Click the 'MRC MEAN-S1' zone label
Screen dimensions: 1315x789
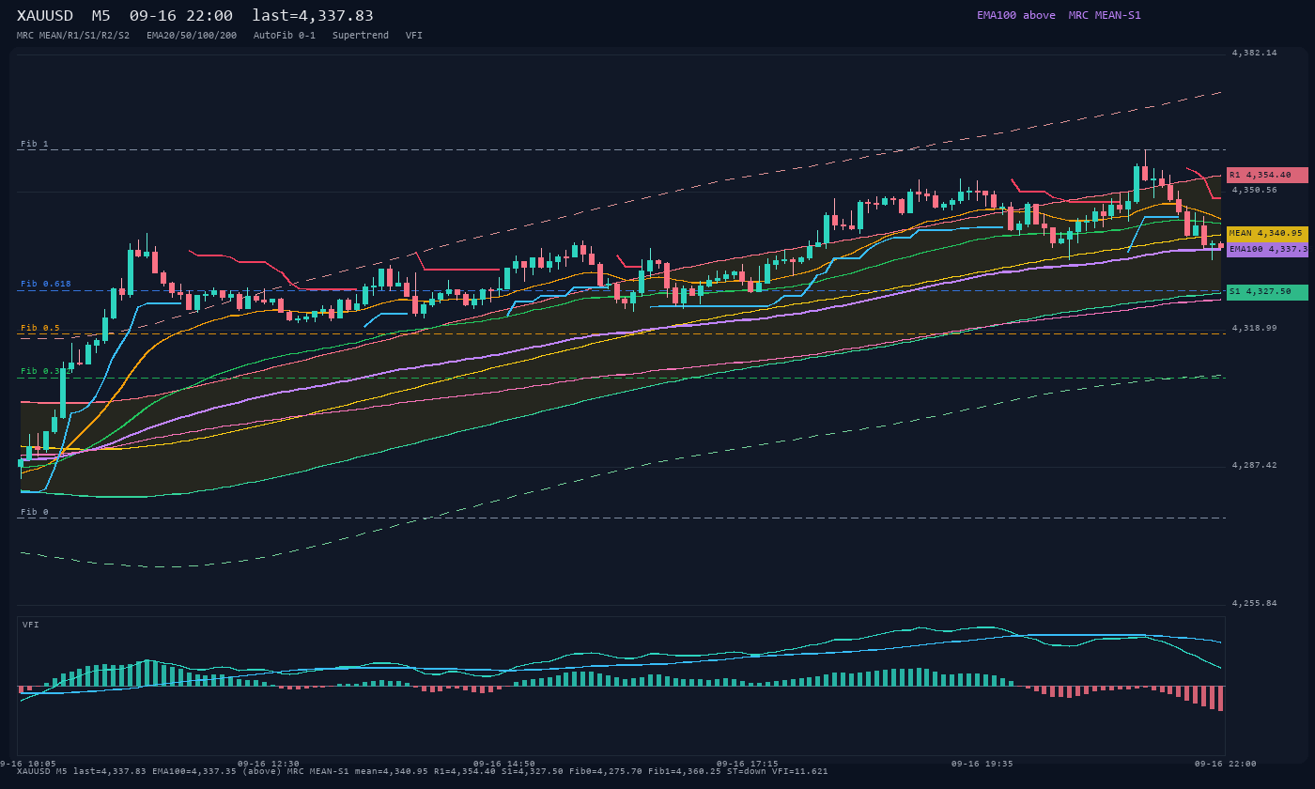coord(1105,15)
